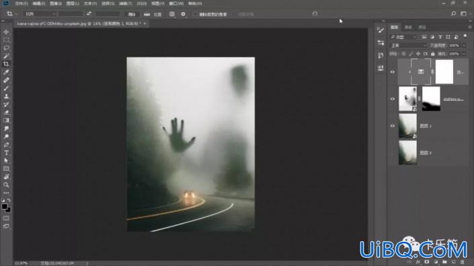Image resolution: width=474 pixels, height=266 pixels.
Task: Toggle the layer filtering on/off switch
Action: 465,36
